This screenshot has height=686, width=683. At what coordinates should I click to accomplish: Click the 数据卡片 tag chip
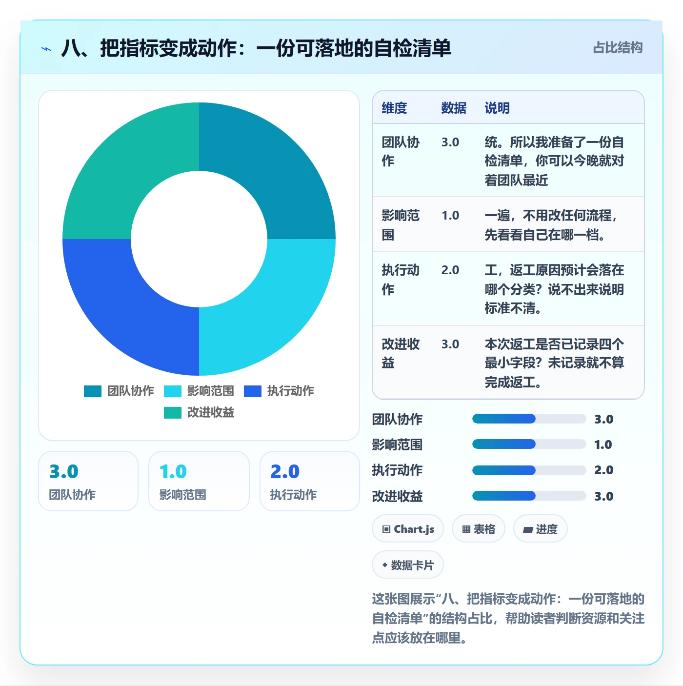408,565
